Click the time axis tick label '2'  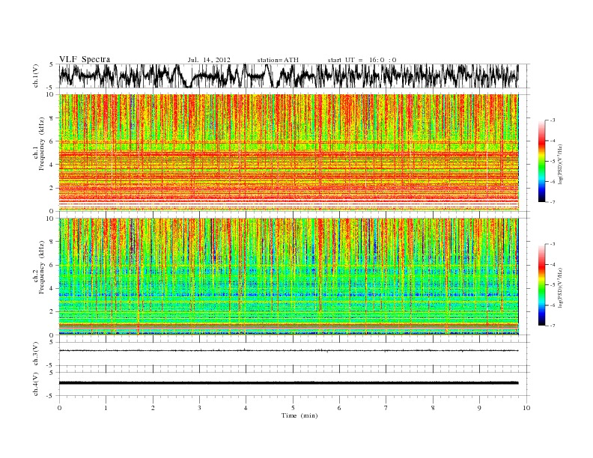tap(153, 408)
